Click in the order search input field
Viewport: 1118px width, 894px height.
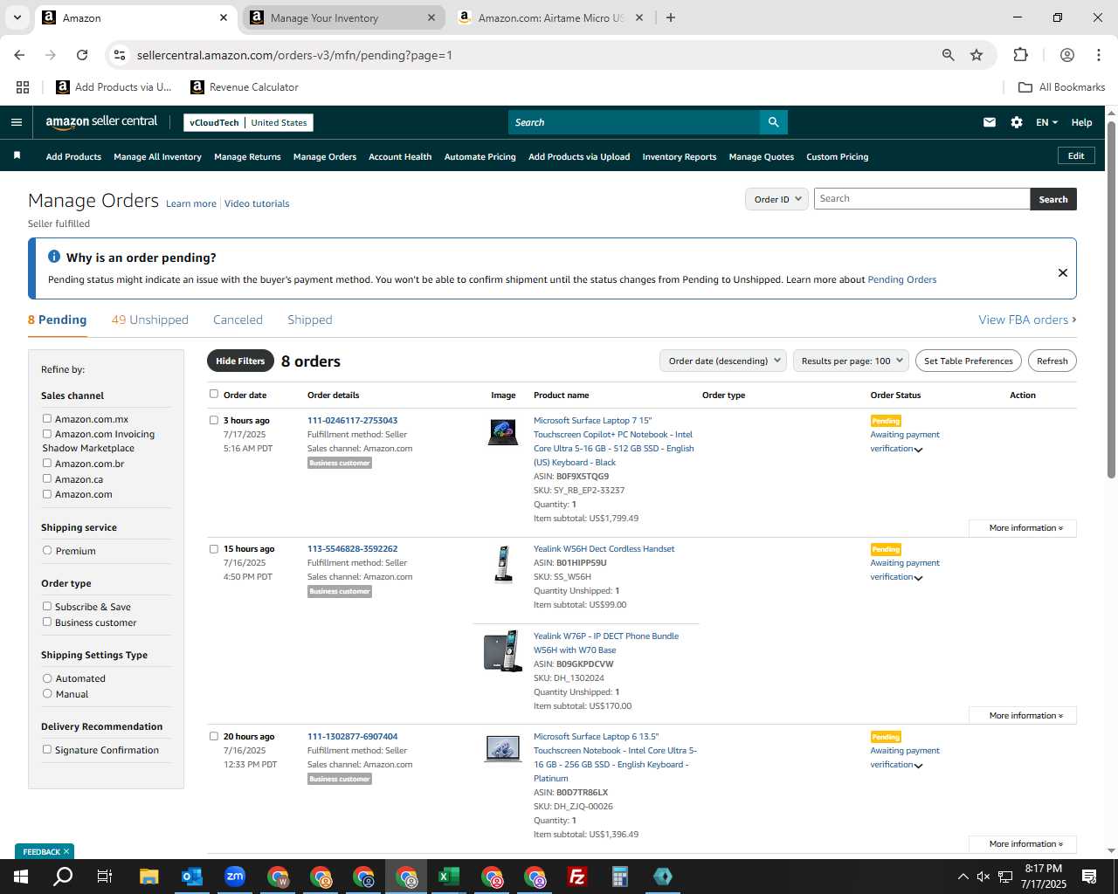921,199
